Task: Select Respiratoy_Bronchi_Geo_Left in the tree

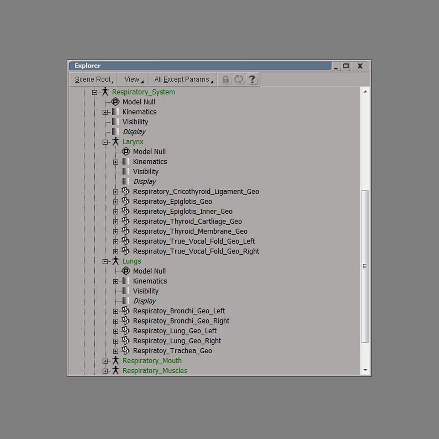Action: (x=179, y=311)
